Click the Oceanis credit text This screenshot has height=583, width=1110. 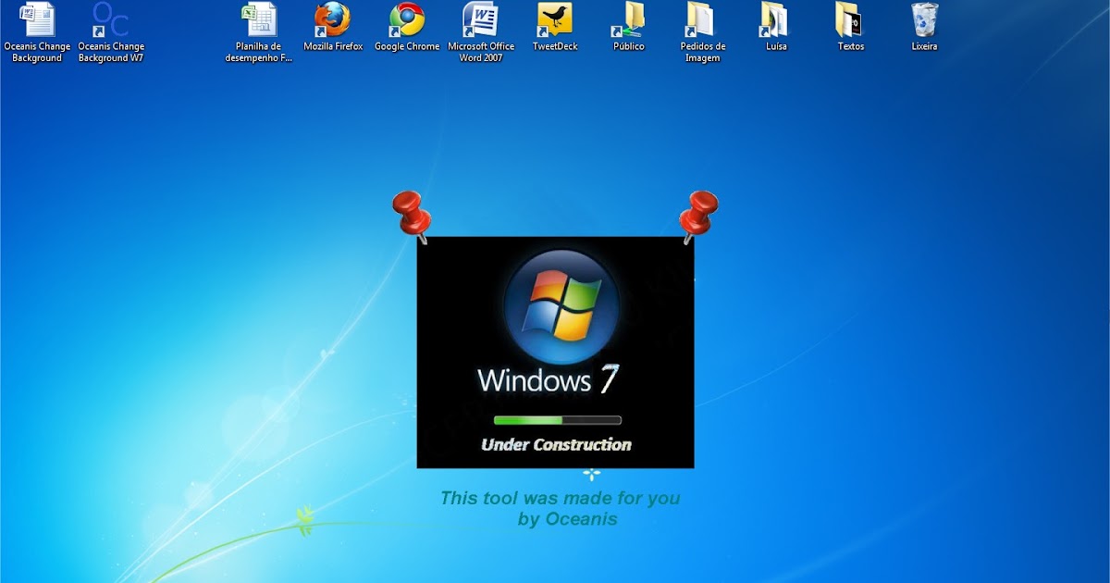point(561,507)
